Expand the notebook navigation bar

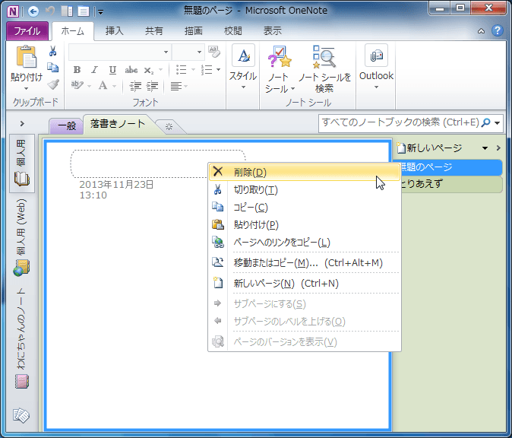(x=22, y=123)
